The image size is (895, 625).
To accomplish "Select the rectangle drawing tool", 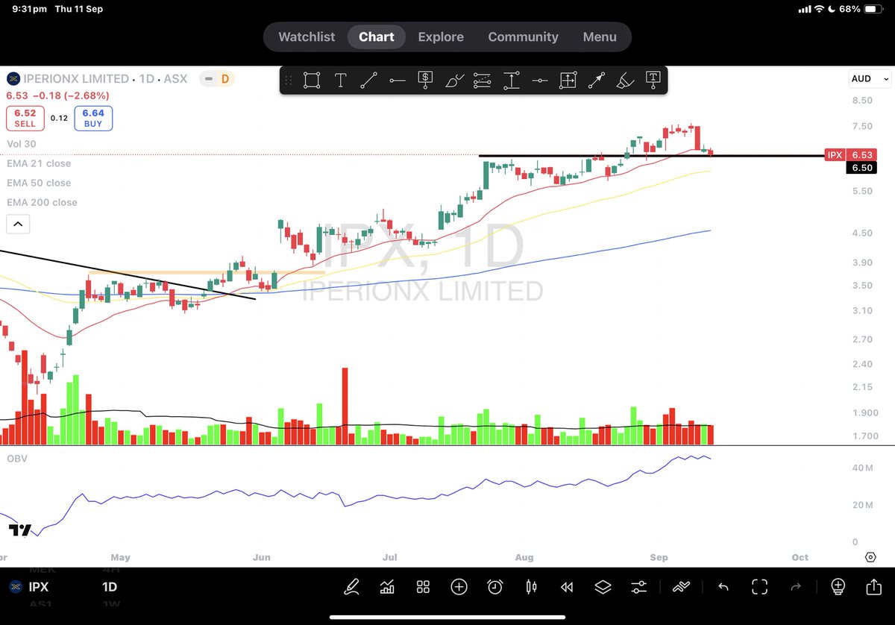I will (312, 81).
